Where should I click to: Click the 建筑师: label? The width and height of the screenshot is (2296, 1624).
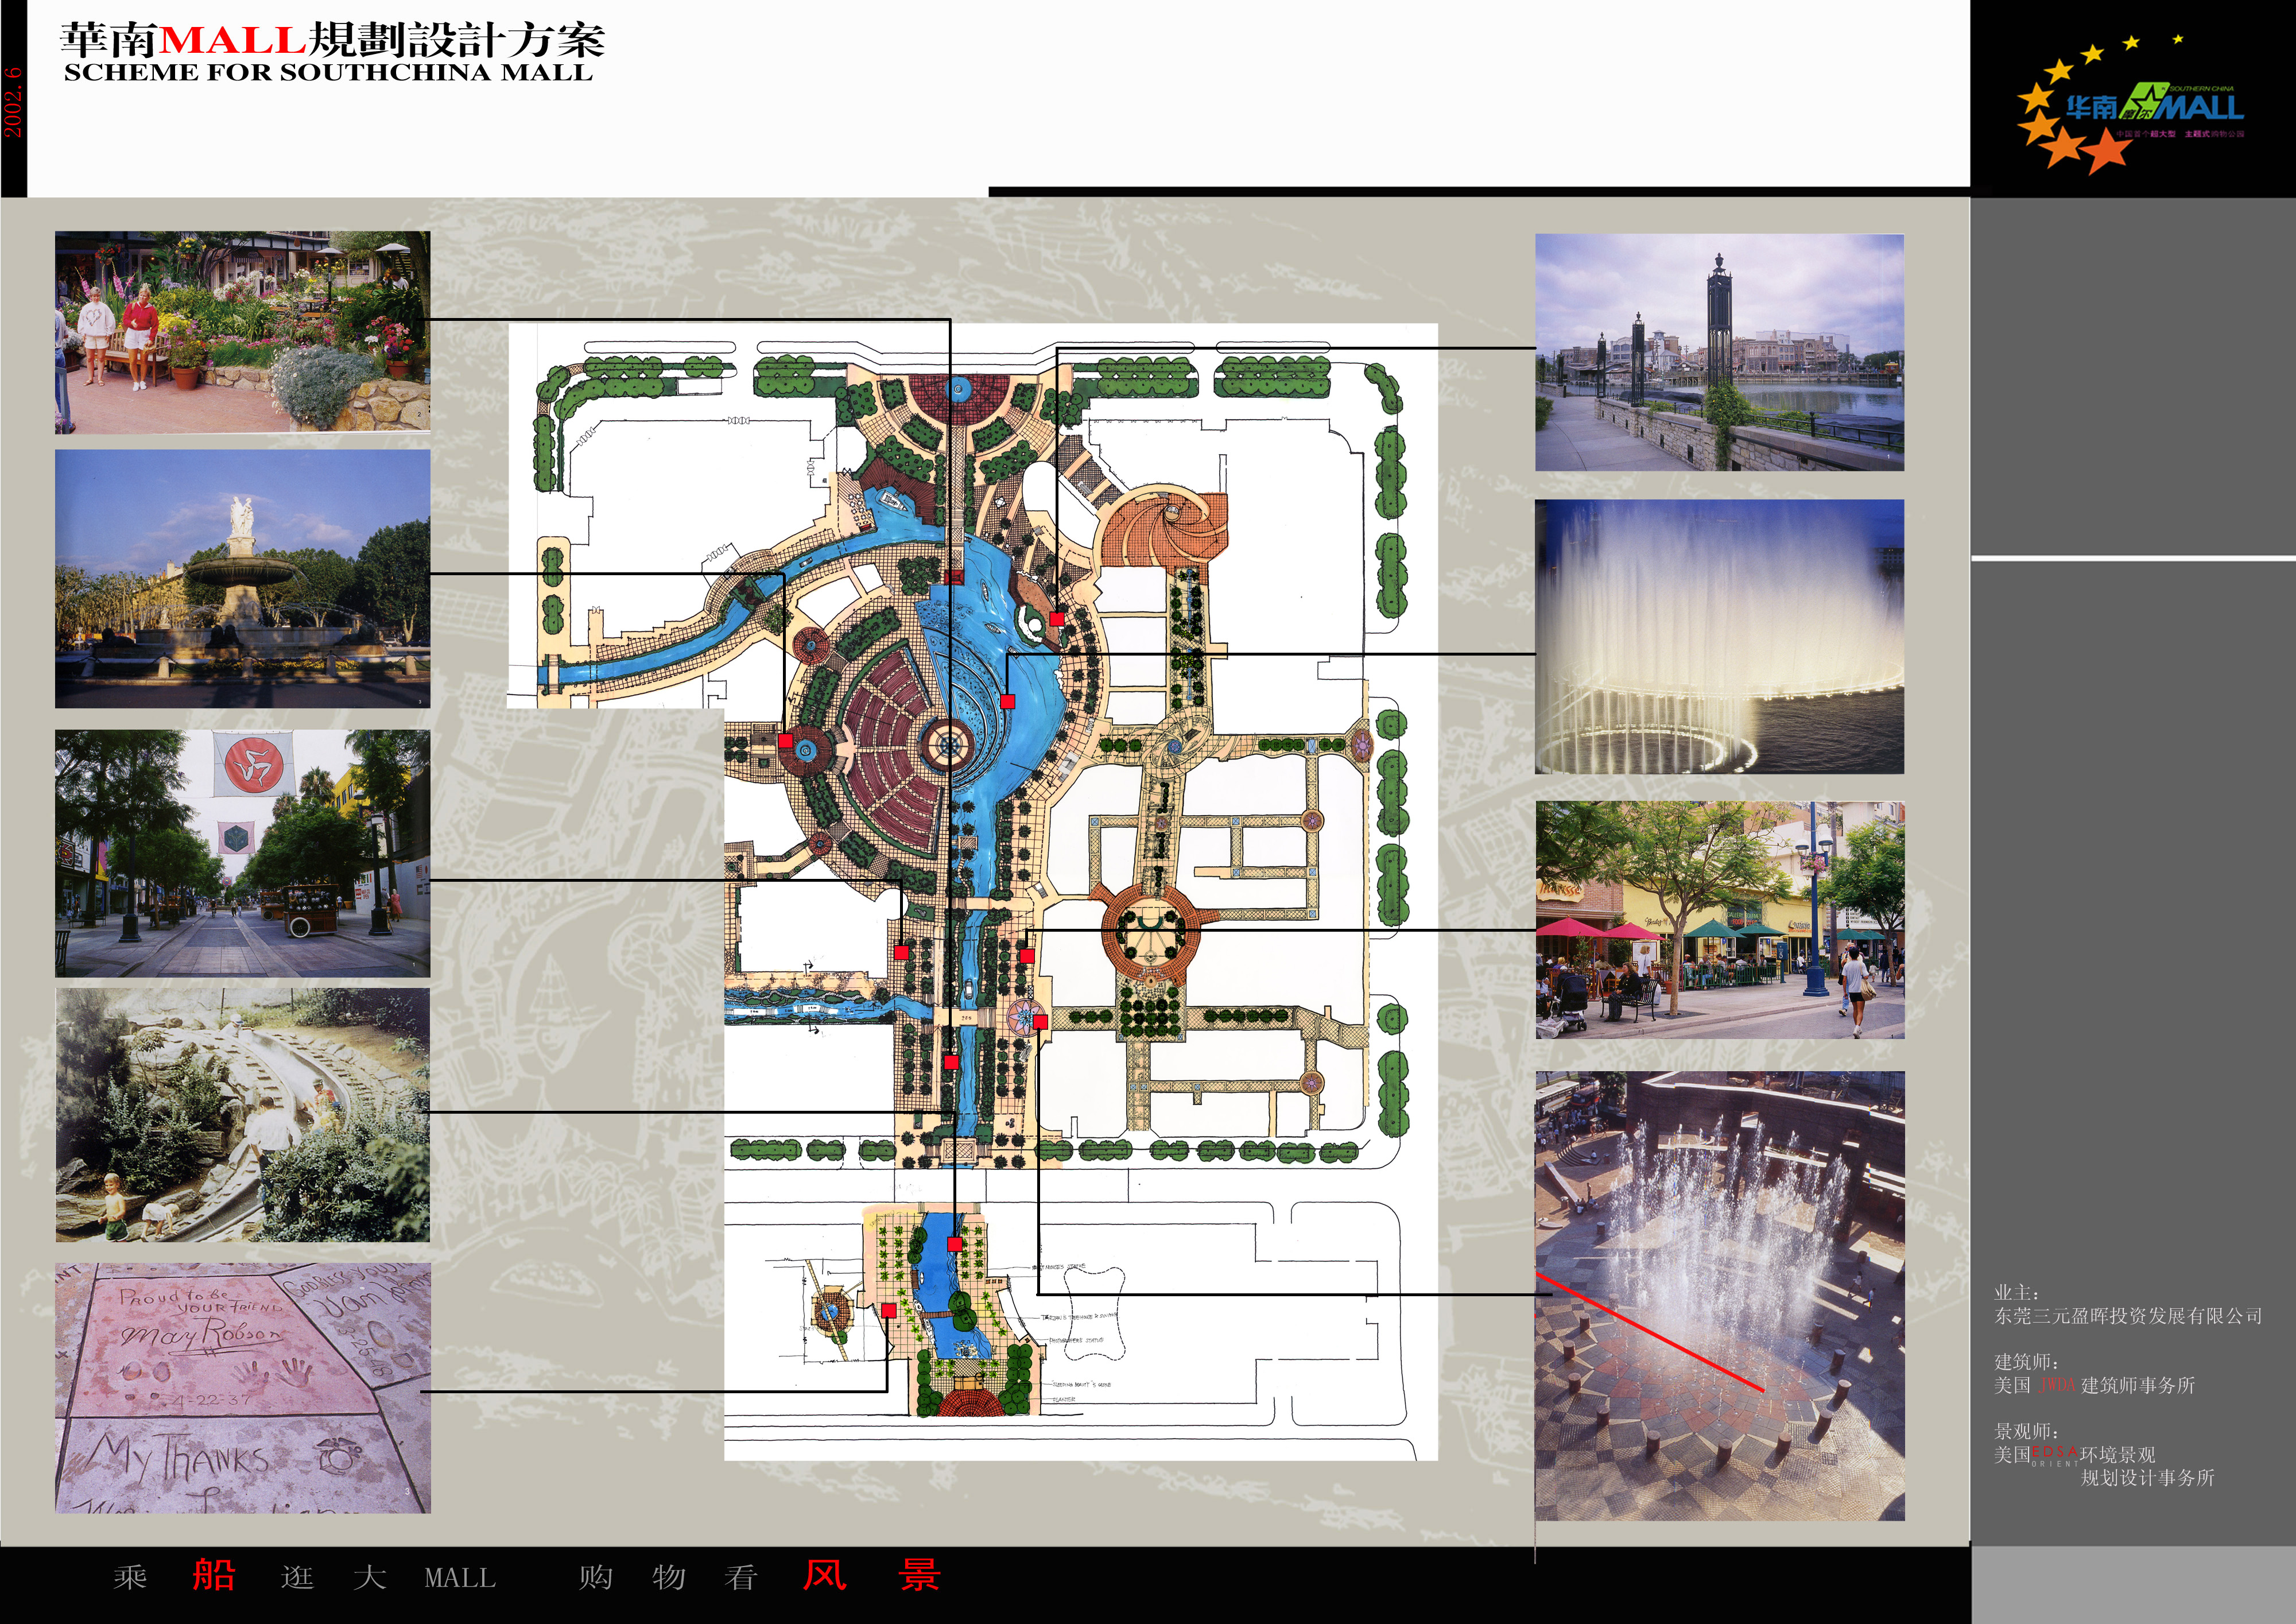2027,1361
